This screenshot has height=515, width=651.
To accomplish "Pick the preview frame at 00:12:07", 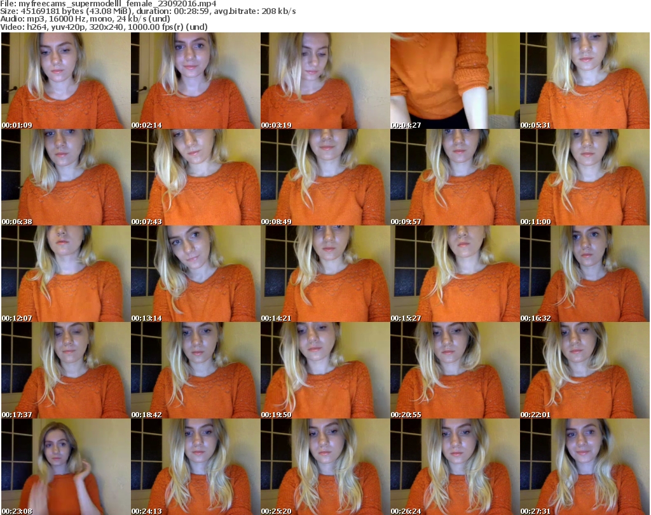I will (x=65, y=274).
